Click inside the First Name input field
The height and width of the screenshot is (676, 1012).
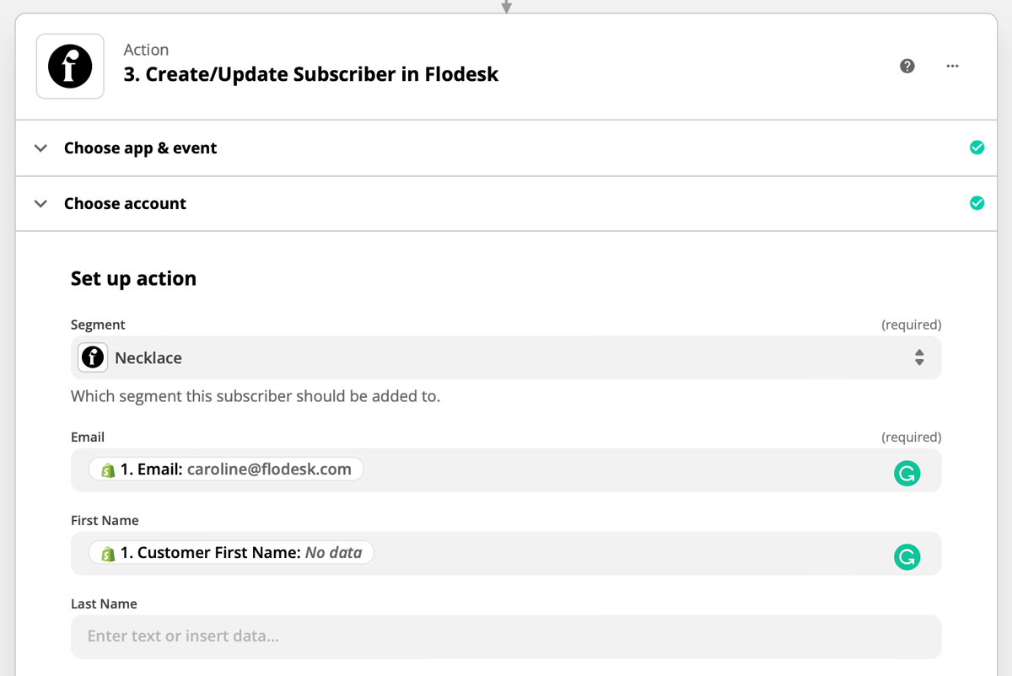click(506, 553)
